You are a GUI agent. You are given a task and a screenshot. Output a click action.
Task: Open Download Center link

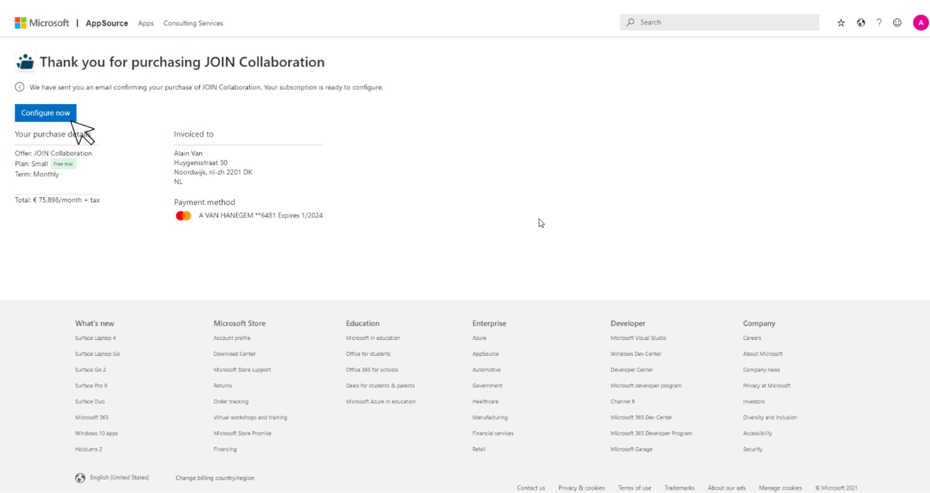[234, 354]
